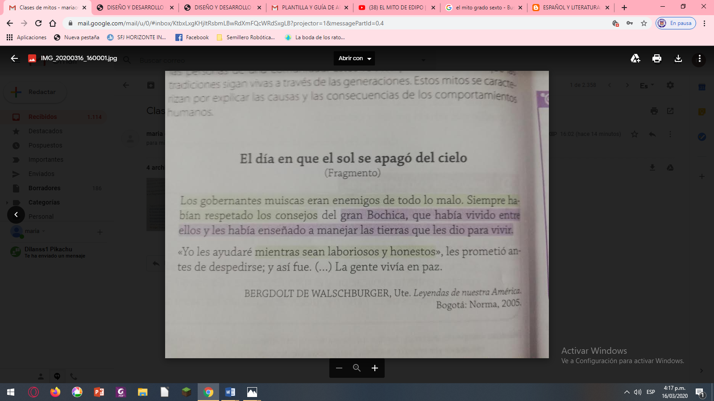The width and height of the screenshot is (714, 401).
Task: Click the Redactar compose button
Action: tap(35, 92)
